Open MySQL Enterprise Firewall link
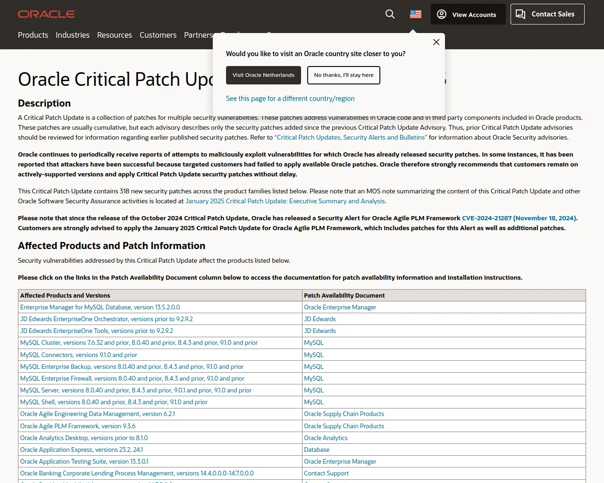604x483 pixels. (133, 378)
